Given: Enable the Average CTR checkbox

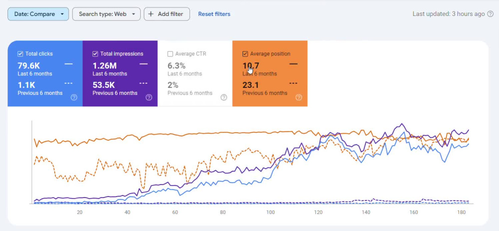Looking at the screenshot, I should pyautogui.click(x=170, y=54).
